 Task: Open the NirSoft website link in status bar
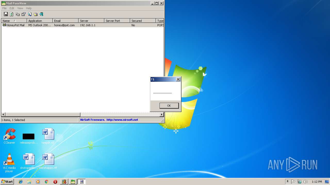pos(122,120)
